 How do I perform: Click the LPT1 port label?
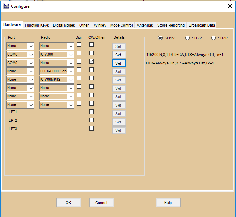(13, 112)
